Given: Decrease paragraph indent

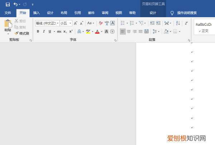Looking at the screenshot, I should click(152, 23).
